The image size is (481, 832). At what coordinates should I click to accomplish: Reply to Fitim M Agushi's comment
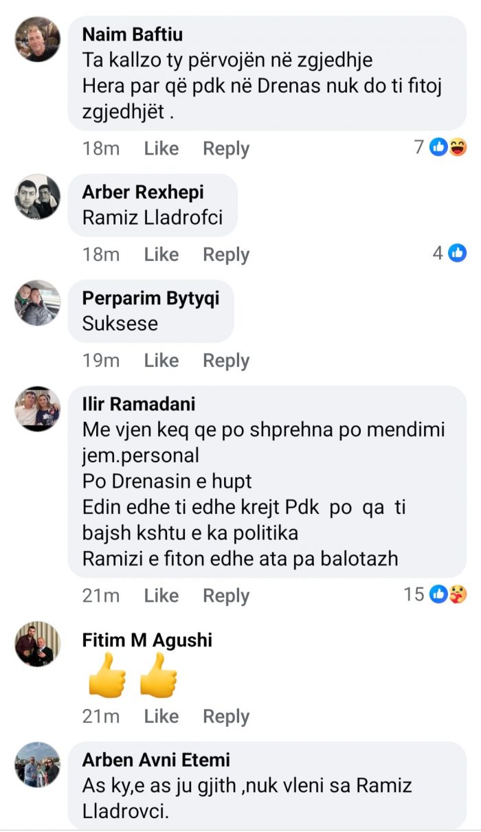[225, 717]
